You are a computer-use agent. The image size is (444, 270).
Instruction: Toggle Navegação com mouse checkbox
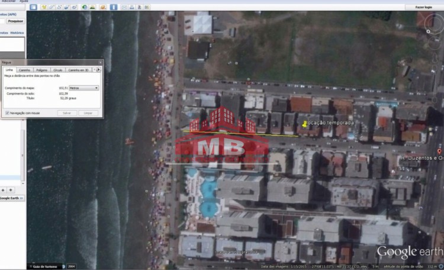pyautogui.click(x=7, y=112)
